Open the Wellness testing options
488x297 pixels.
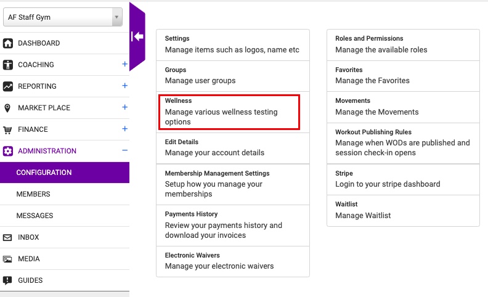[229, 112]
